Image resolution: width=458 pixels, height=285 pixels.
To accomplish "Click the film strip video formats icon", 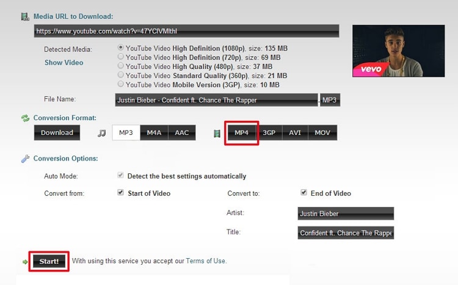I will (217, 134).
